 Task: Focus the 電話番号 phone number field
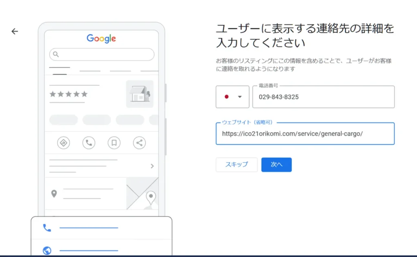tap(323, 97)
